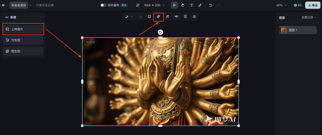Redo the last action

(x=219, y=5)
